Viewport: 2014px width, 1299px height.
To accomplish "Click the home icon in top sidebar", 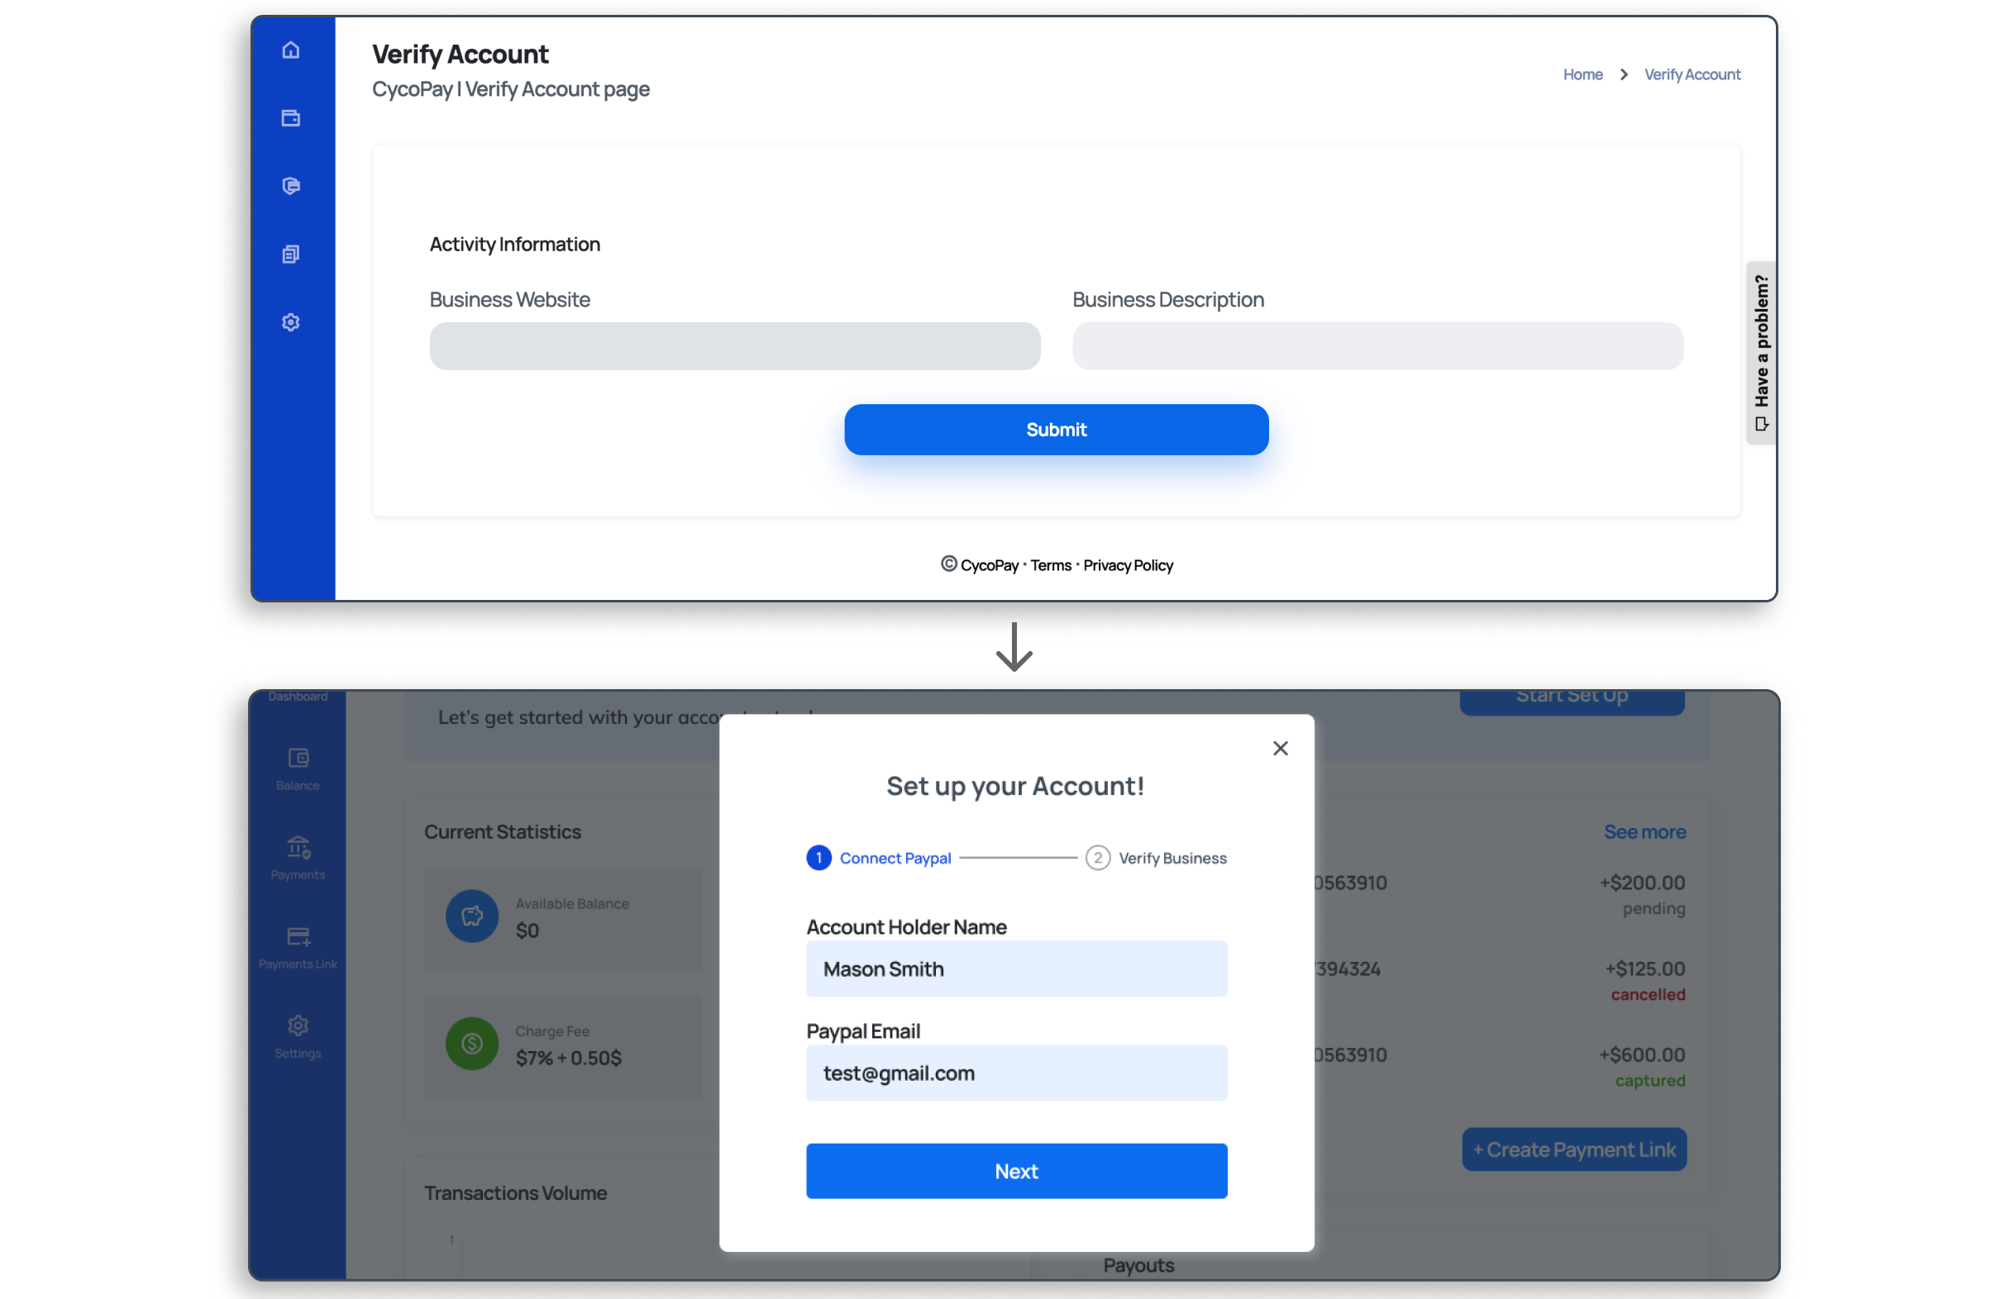I will (291, 50).
